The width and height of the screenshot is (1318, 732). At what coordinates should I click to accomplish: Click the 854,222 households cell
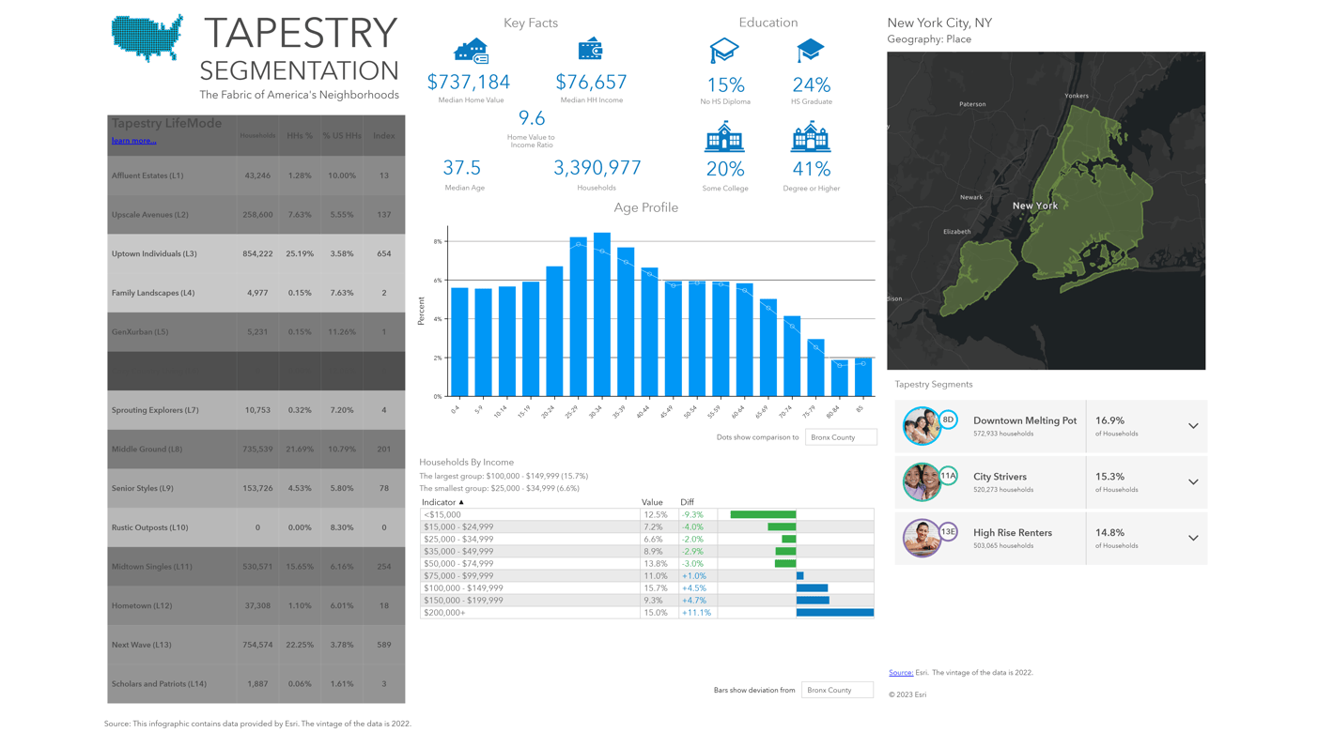(257, 253)
